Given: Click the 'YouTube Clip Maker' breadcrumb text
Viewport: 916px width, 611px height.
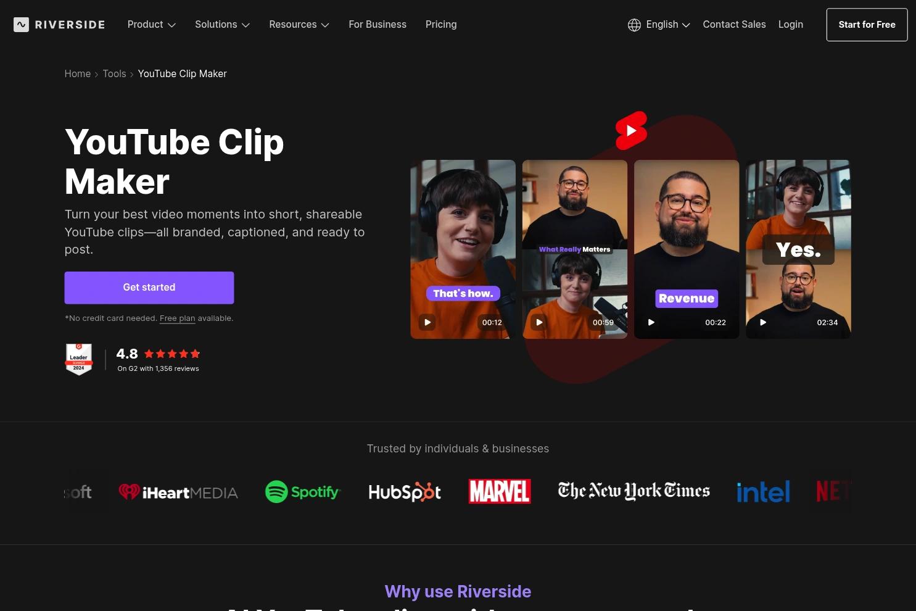Looking at the screenshot, I should [x=182, y=74].
